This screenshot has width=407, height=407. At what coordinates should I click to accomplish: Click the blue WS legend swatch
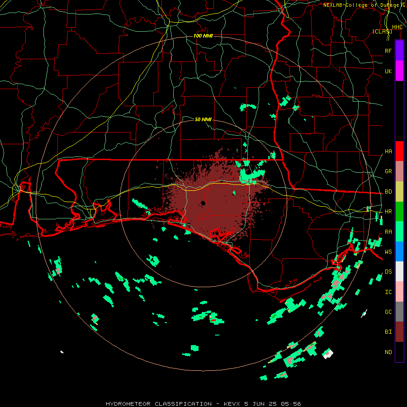pyautogui.click(x=399, y=251)
